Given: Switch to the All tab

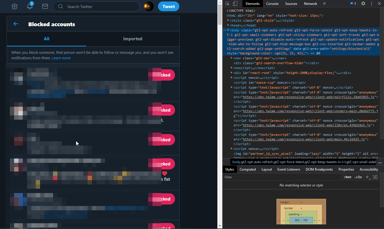Looking at the screenshot, I should point(46,39).
